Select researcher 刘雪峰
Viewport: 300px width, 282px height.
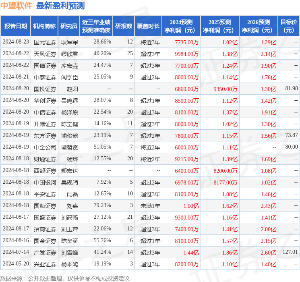coord(70,253)
